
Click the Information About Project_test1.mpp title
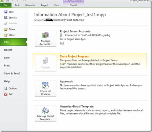click(70, 15)
